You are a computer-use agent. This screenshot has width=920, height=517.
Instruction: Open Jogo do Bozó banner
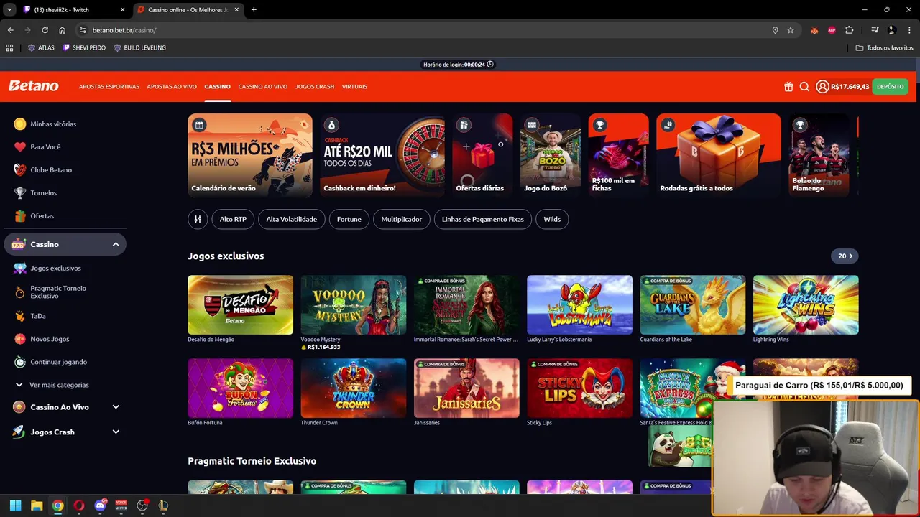click(550, 155)
